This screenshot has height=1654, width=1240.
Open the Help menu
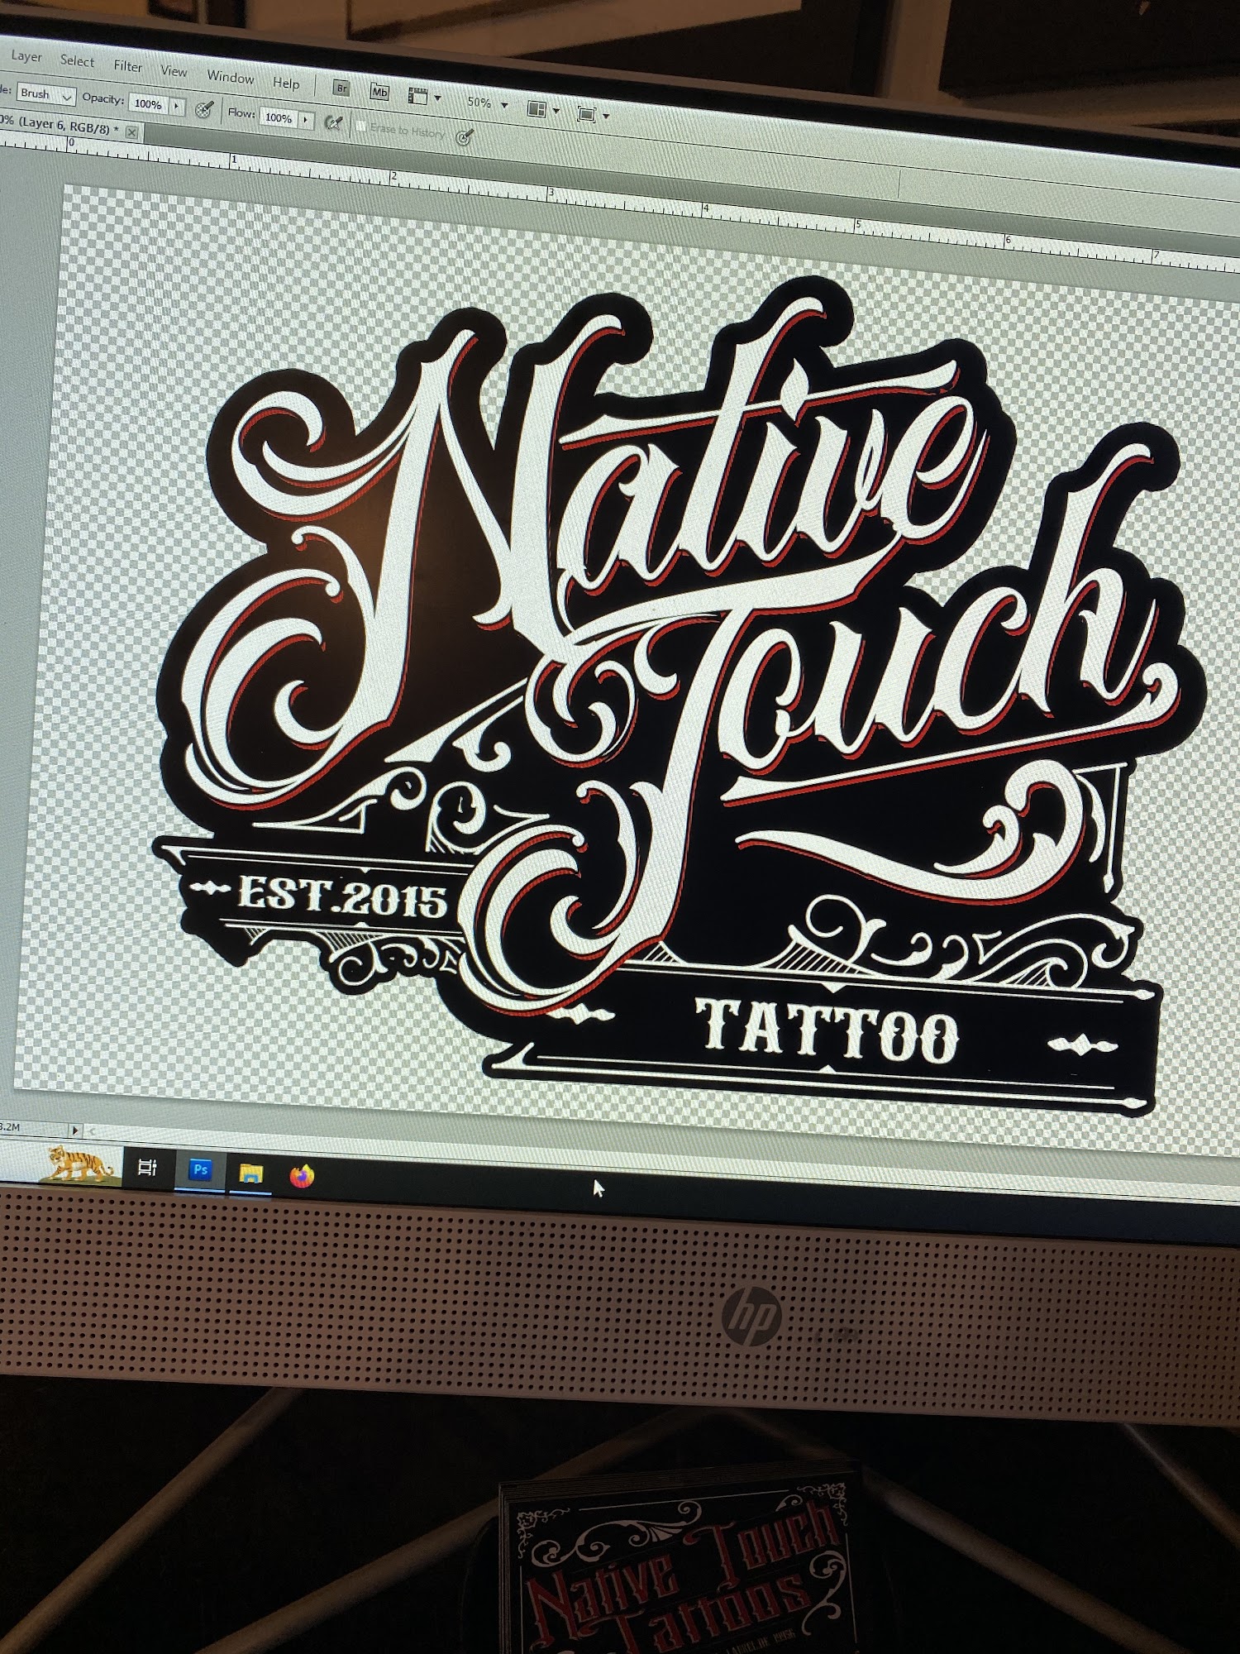(286, 83)
